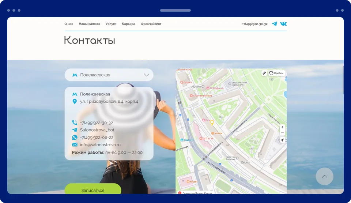Screen dimensions: 351x203
Task: Click the Школа № 1409 map label
Action: tap(238, 83)
